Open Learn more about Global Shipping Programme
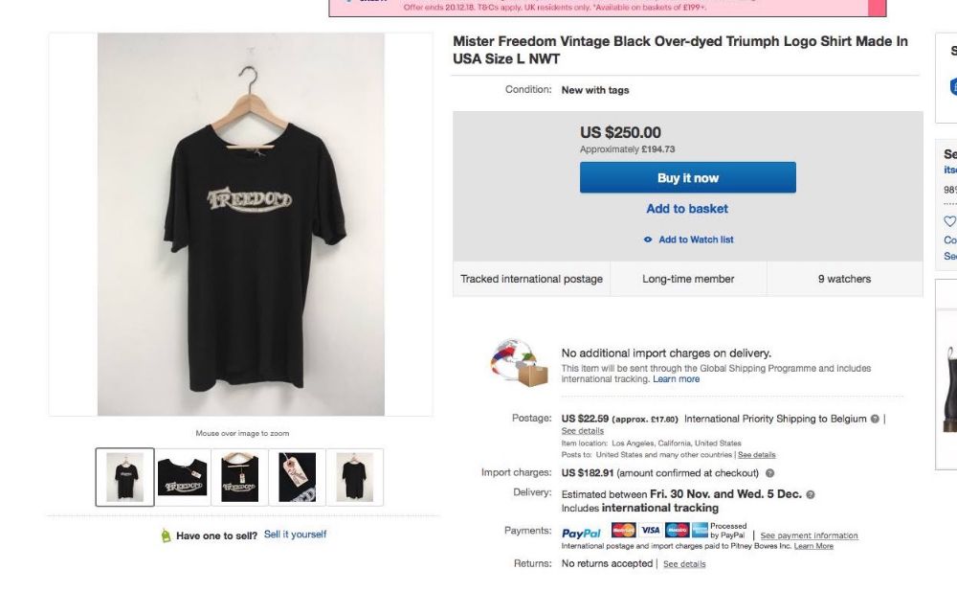This screenshot has height=592, width=957. point(677,379)
